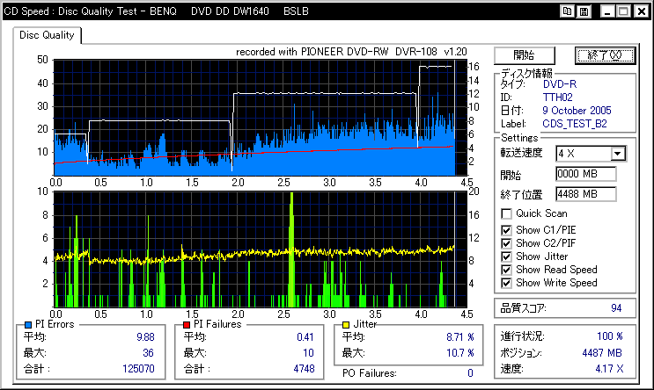Click the speed value 4.17 X
Screen dimensions: 654x390
point(609,369)
